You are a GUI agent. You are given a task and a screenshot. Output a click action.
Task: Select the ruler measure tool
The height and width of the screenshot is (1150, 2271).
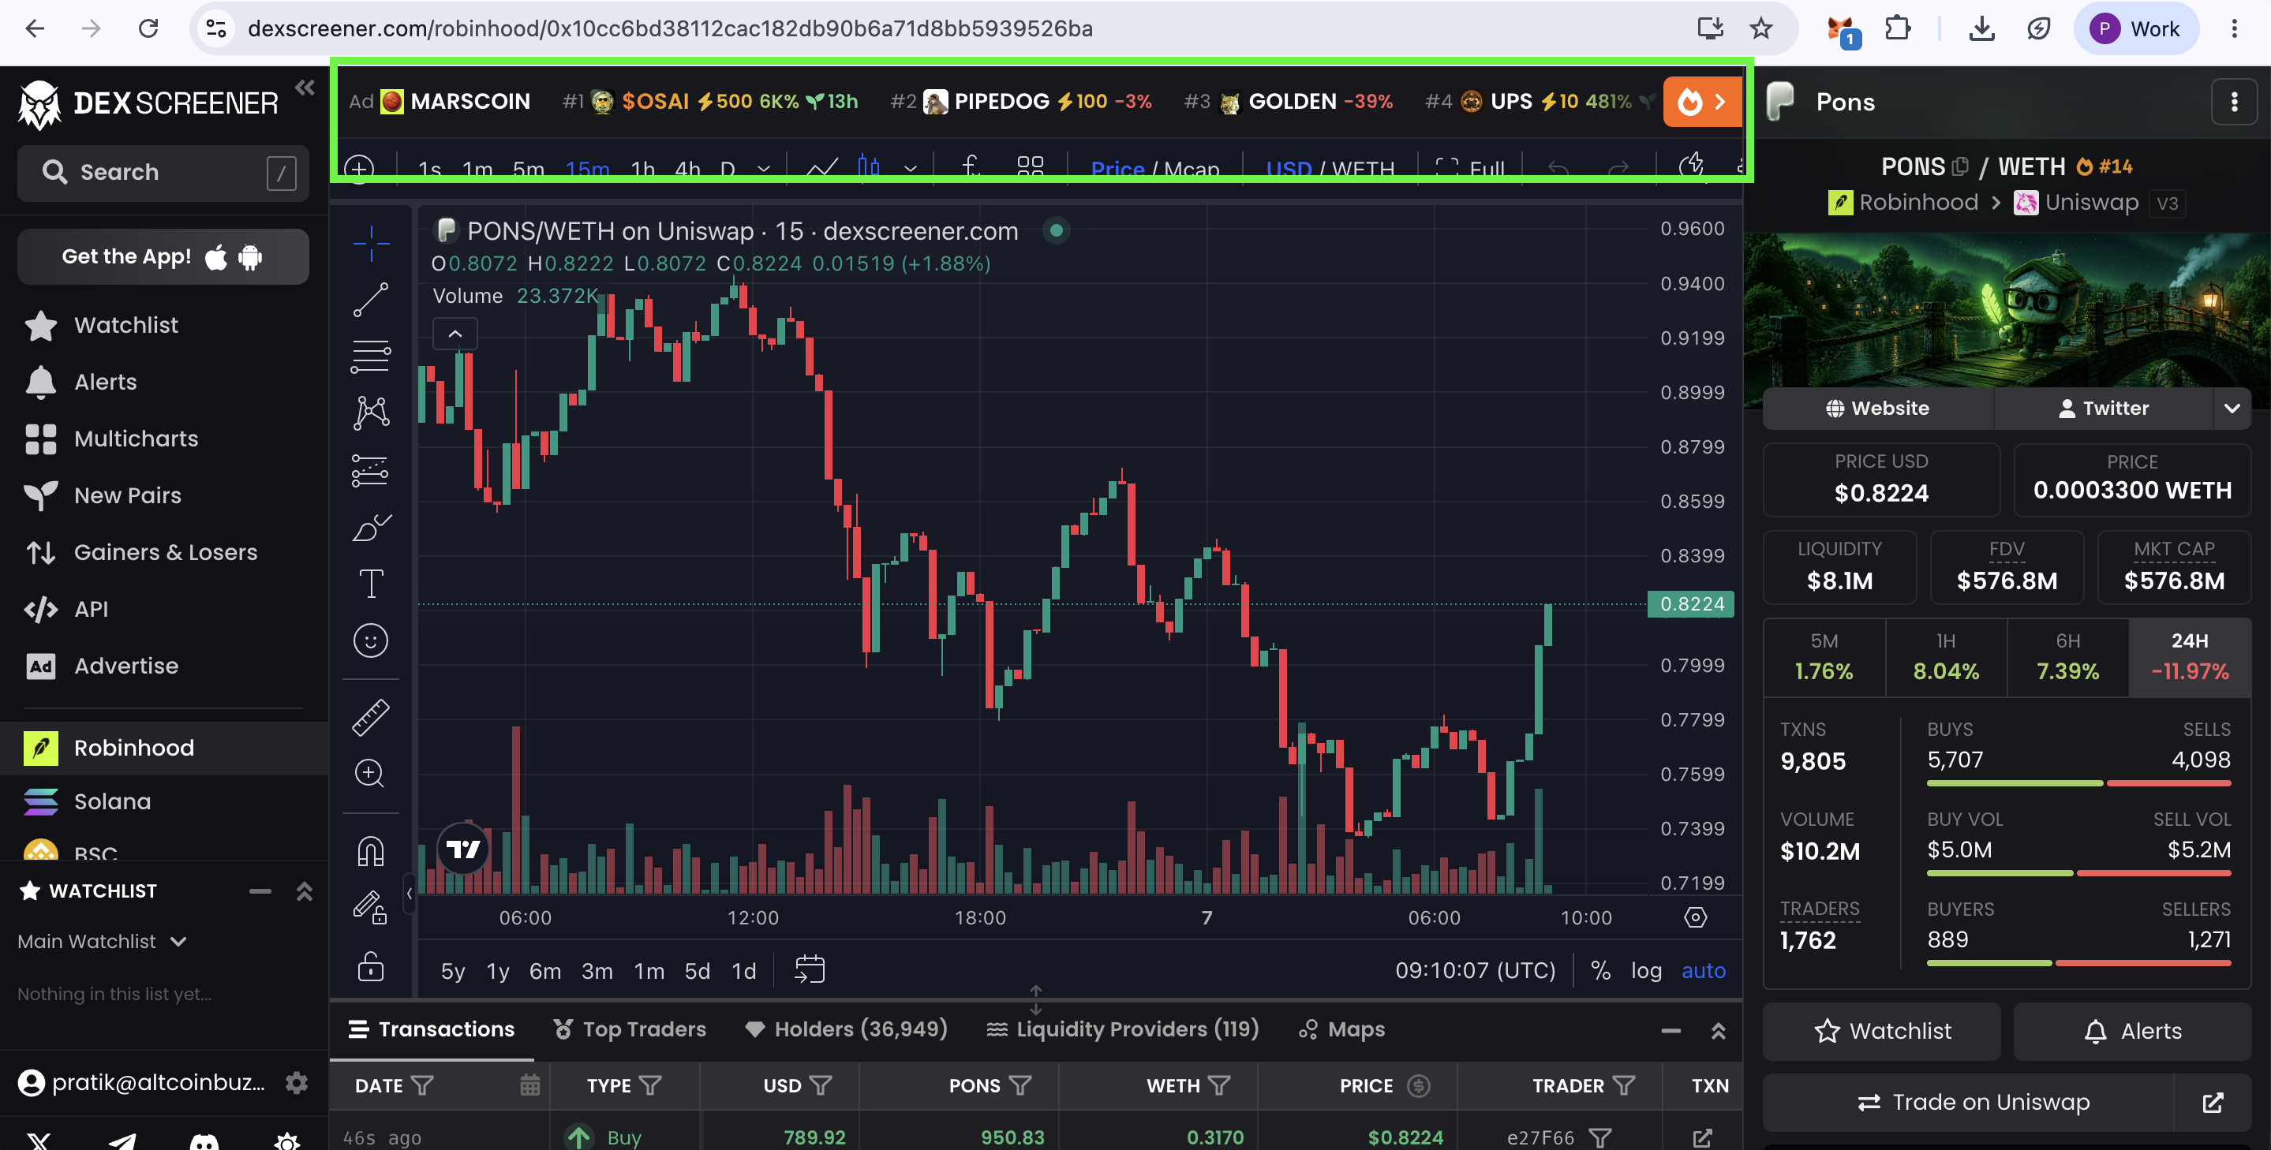(x=371, y=717)
